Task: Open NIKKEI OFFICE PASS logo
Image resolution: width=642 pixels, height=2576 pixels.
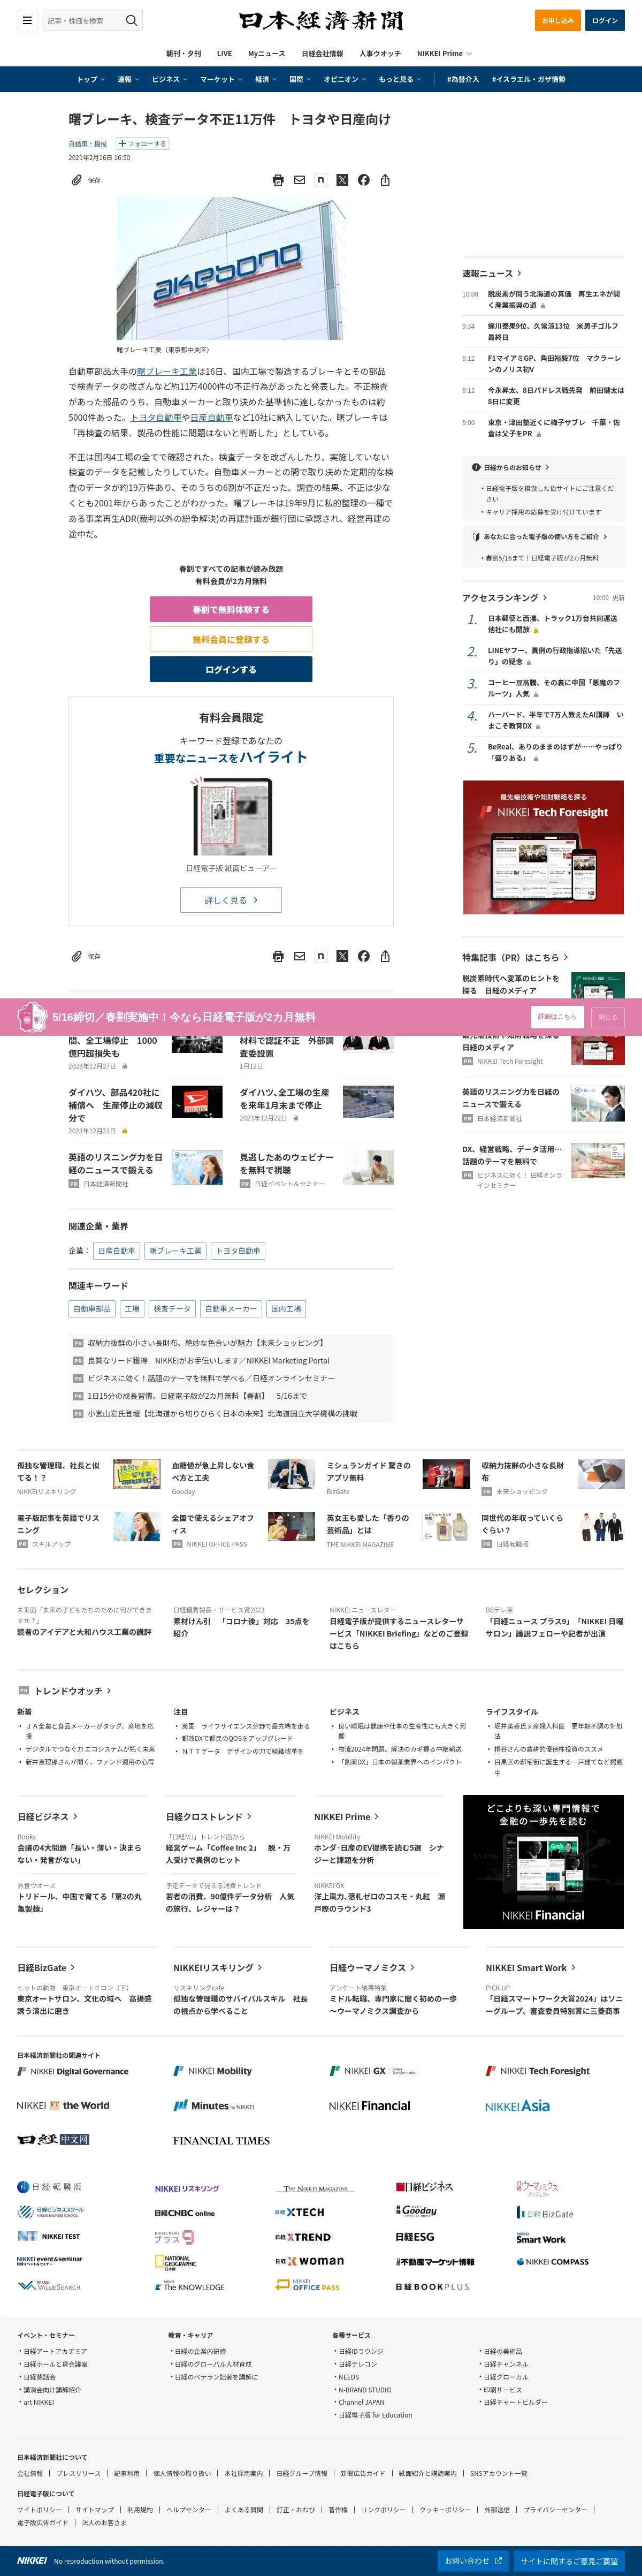Action: point(308,2285)
